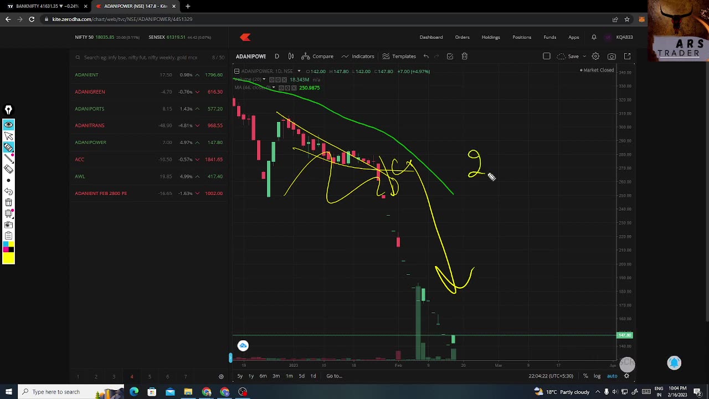Open the whiteboard easel tool
Viewport: 709px width, 399px height.
click(x=8, y=214)
